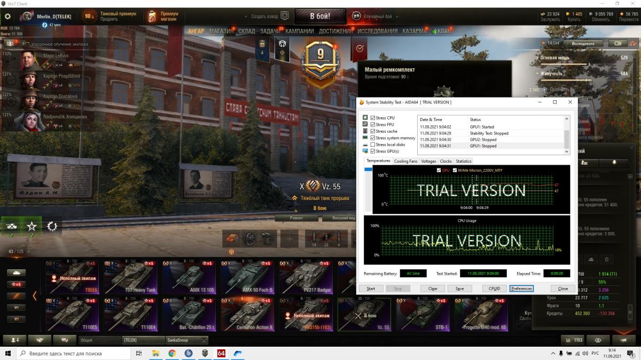
Task: Open the red checkmark missions flag
Action: point(359,49)
